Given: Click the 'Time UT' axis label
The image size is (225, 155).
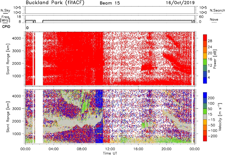Looking at the screenshot, I should pos(110,153).
